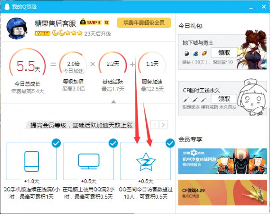The image size is (270, 214).
Task: Close the 我的Q等级 window
Action: point(264,7)
